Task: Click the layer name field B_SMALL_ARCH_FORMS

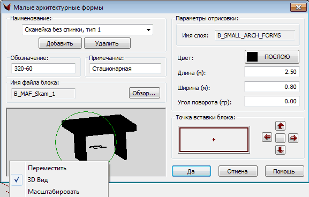Action: pyautogui.click(x=255, y=35)
